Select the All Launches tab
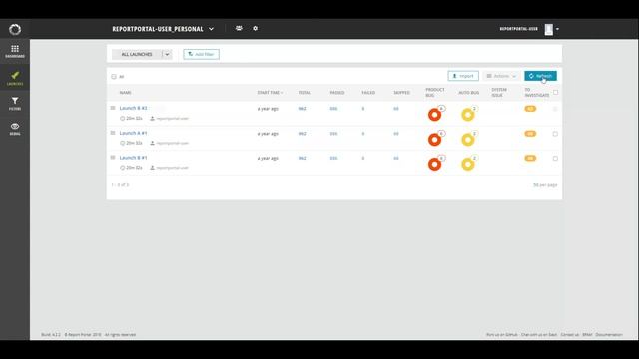The width and height of the screenshot is (639, 359). tap(137, 54)
